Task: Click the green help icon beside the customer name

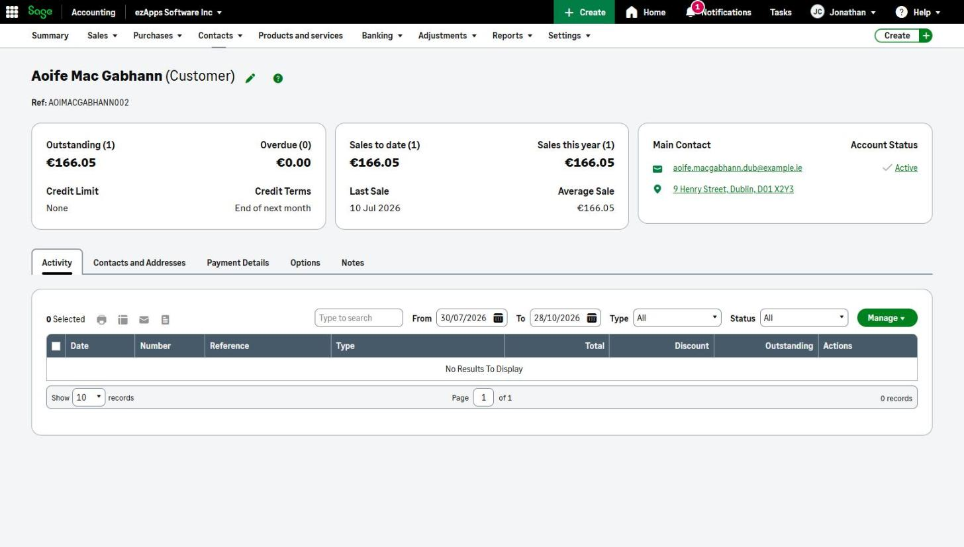Action: 278,78
